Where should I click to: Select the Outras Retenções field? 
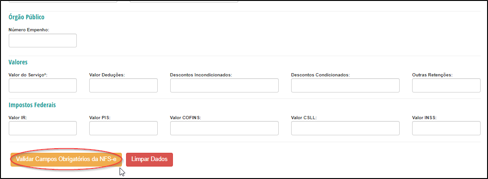click(x=446, y=85)
